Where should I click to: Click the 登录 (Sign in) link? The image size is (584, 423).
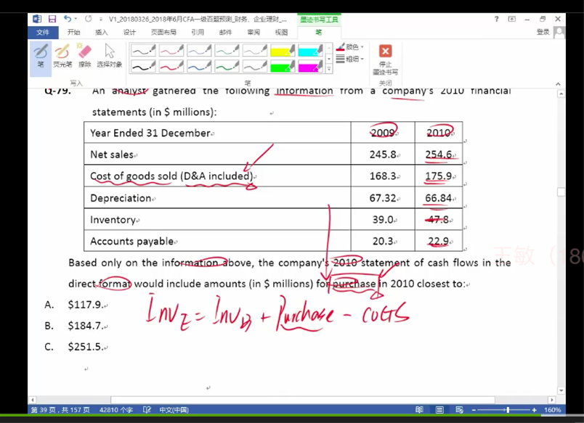pos(543,32)
